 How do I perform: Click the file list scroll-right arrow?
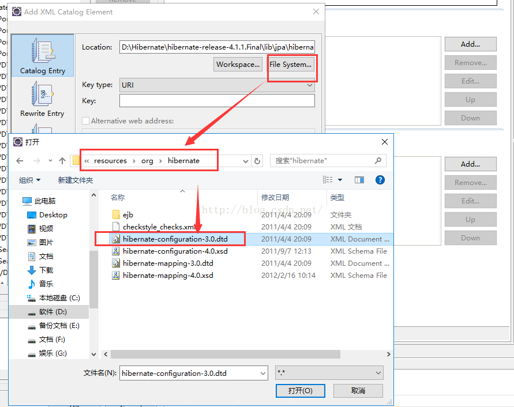coord(388,354)
